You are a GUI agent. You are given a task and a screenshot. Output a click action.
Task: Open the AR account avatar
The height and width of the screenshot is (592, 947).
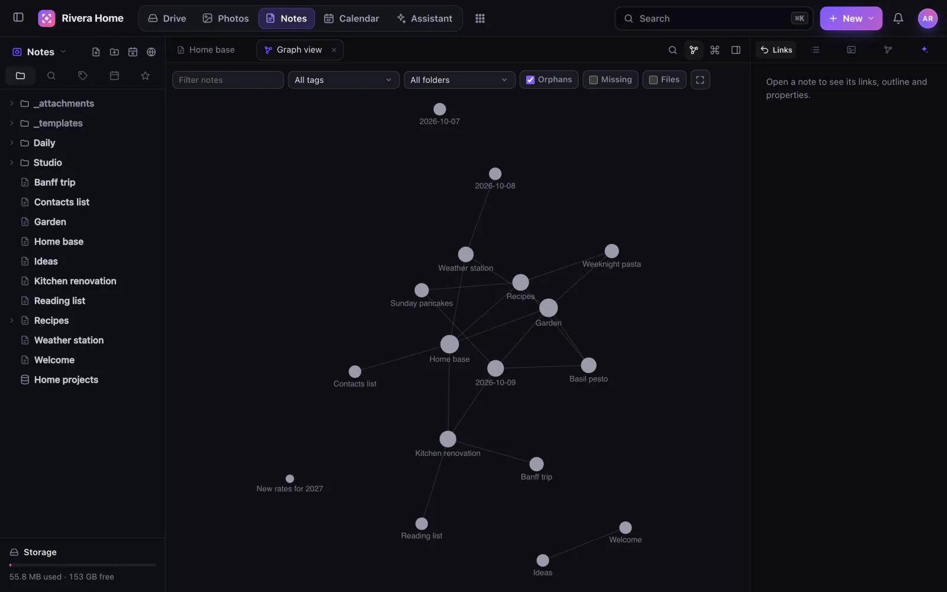[927, 19]
